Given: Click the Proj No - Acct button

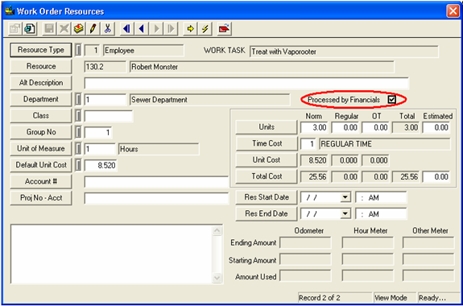Looking at the screenshot, I should [41, 198].
